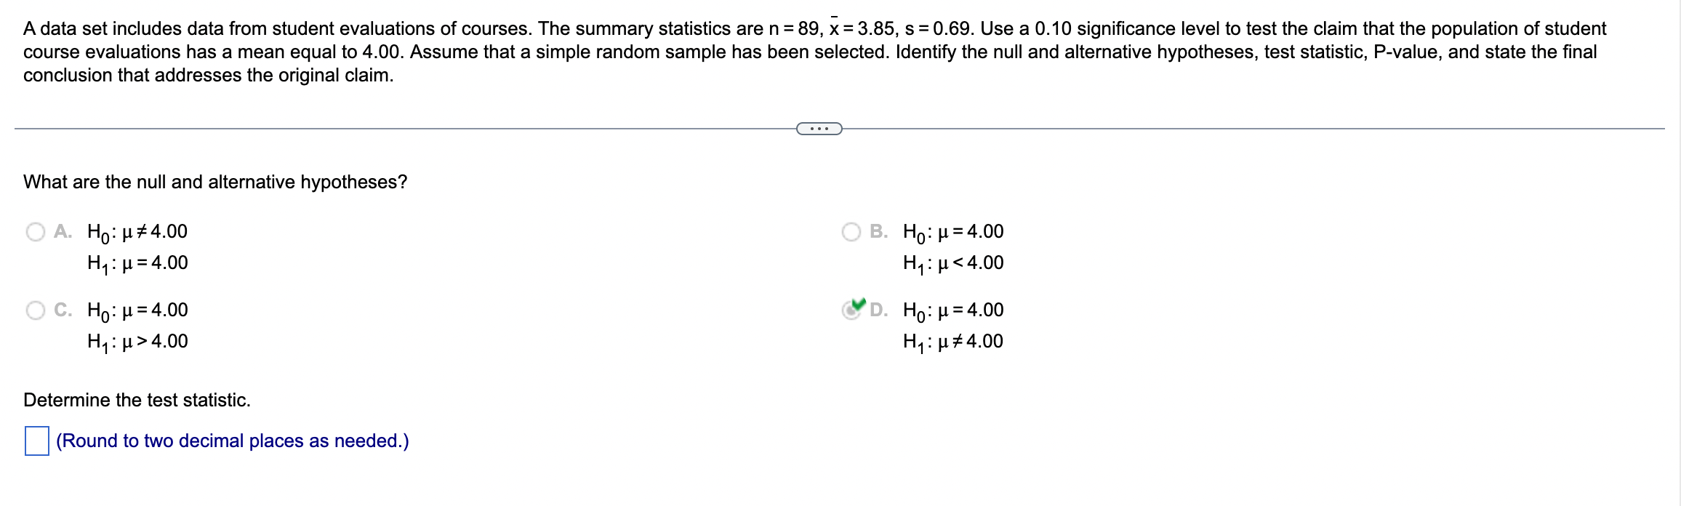The image size is (1681, 506).
Task: Click H1: μ≠4.00 line in option D
Action: pyautogui.click(x=953, y=342)
